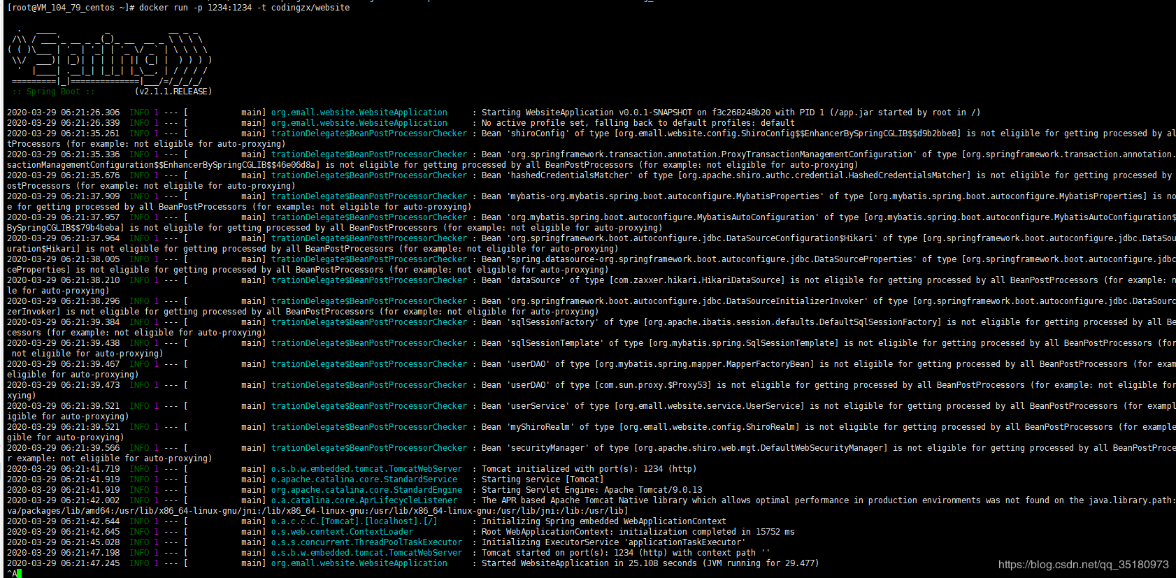Image resolution: width=1176 pixels, height=578 pixels.
Task: Click the MybatisProperties bean log entry
Action: 829,196
